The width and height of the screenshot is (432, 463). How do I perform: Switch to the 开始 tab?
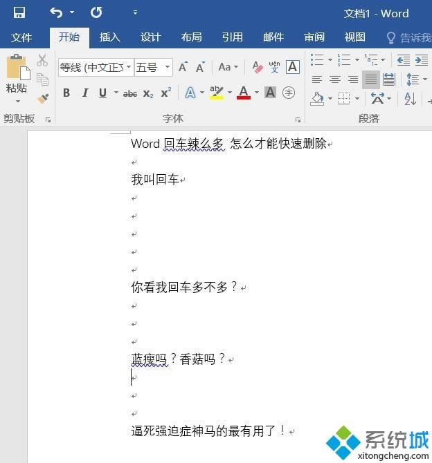click(x=69, y=37)
